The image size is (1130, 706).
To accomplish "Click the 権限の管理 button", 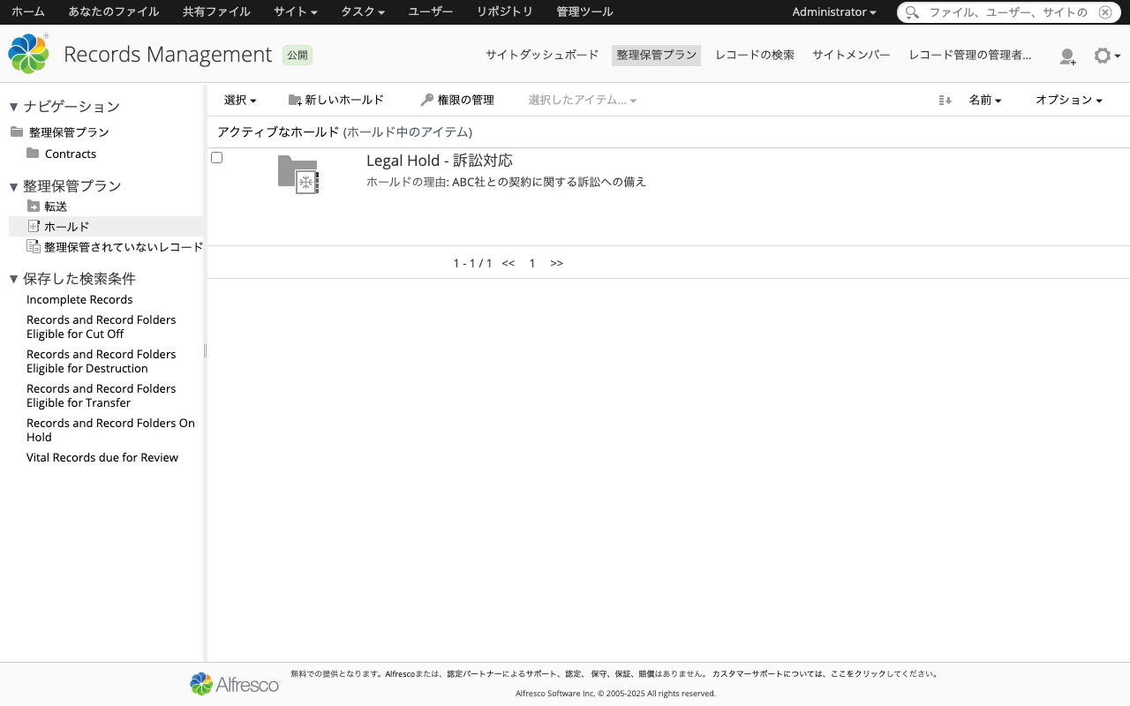I will click(457, 101).
